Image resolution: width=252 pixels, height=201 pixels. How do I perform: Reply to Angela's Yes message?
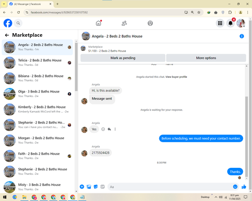coord(109,129)
